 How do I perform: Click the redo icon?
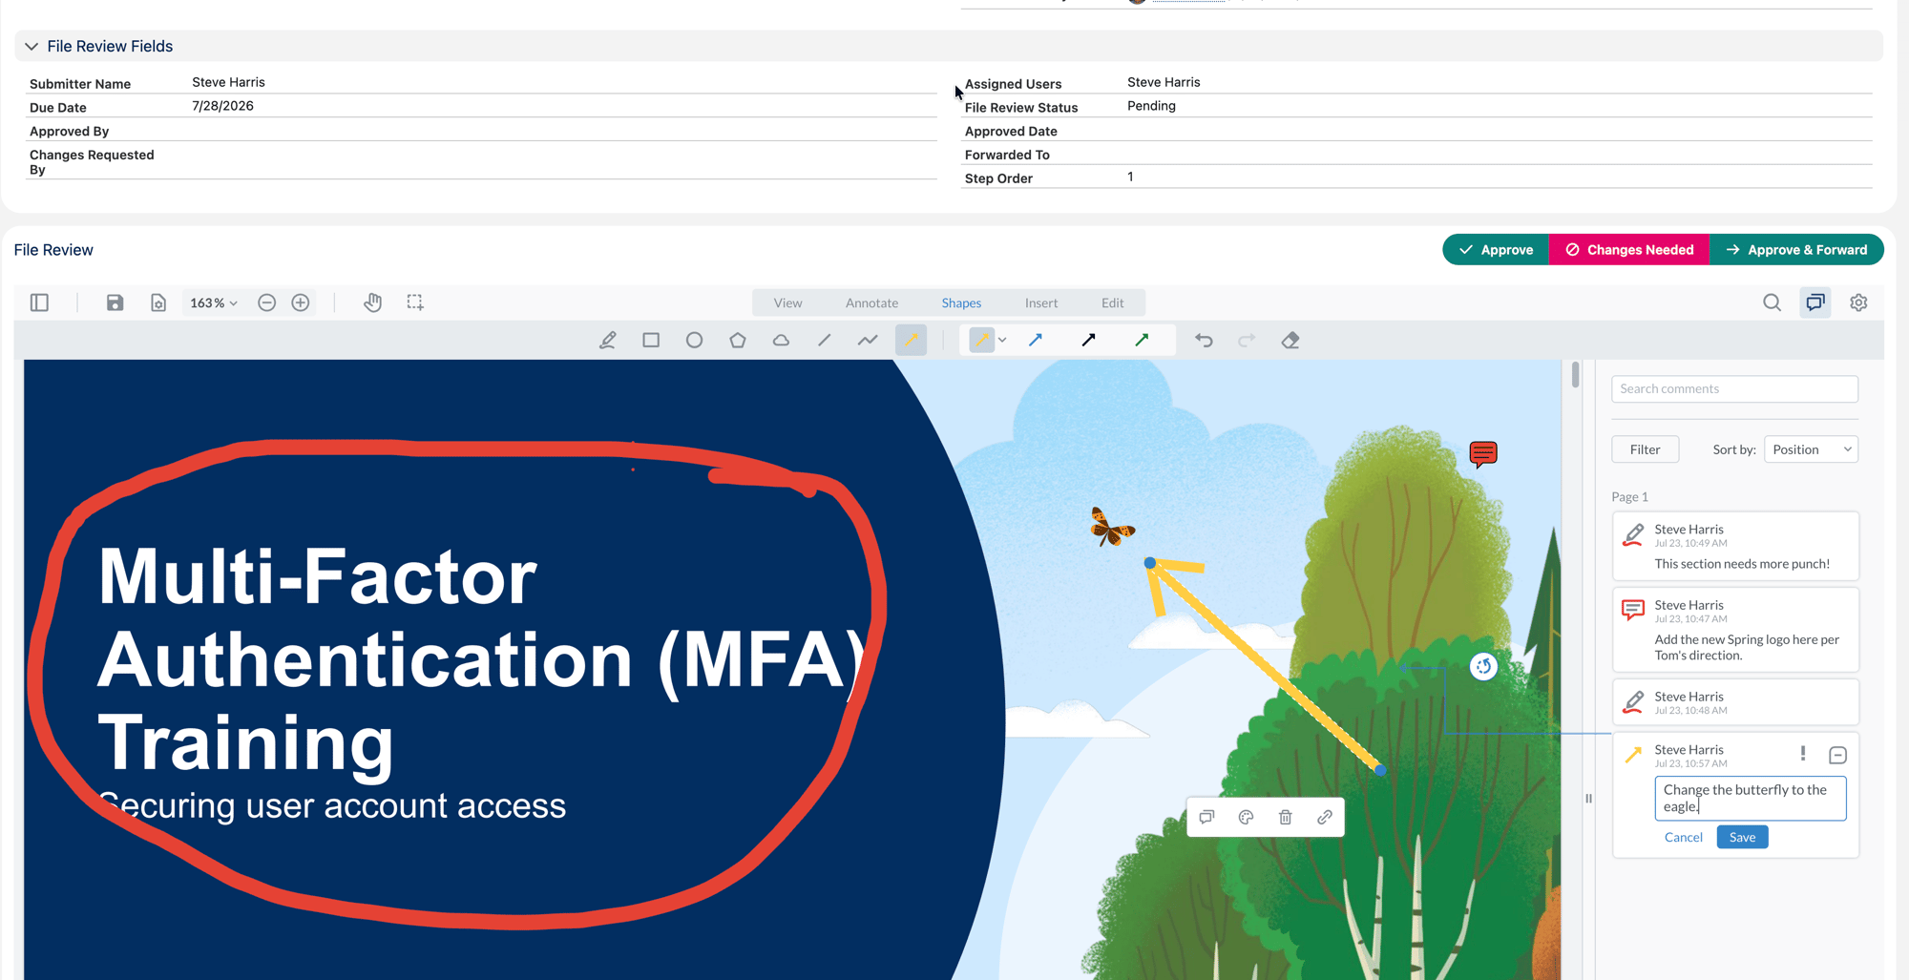pos(1247,340)
